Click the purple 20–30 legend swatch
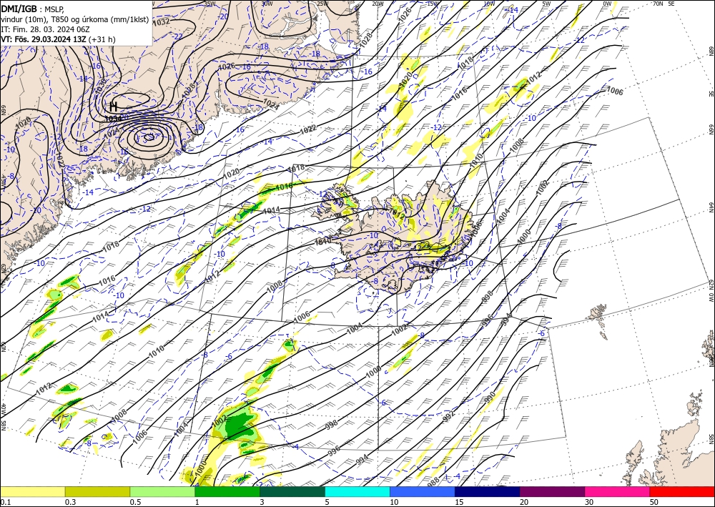The width and height of the screenshot is (715, 507). (x=552, y=491)
